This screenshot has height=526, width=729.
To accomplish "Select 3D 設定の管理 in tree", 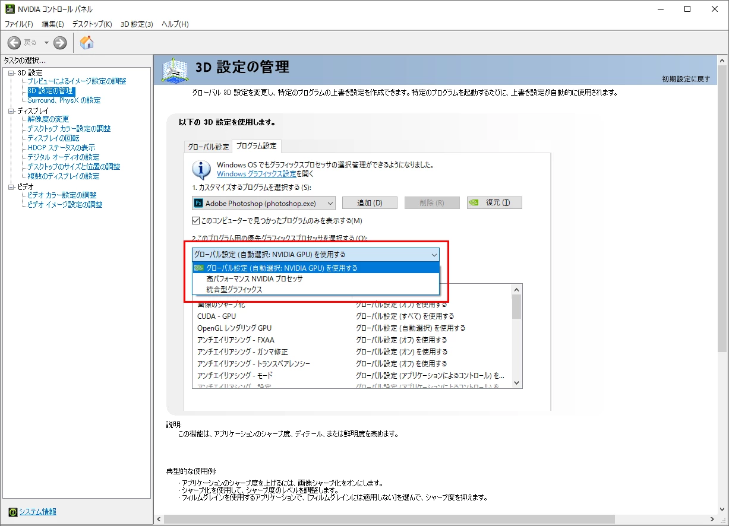I will [x=51, y=91].
